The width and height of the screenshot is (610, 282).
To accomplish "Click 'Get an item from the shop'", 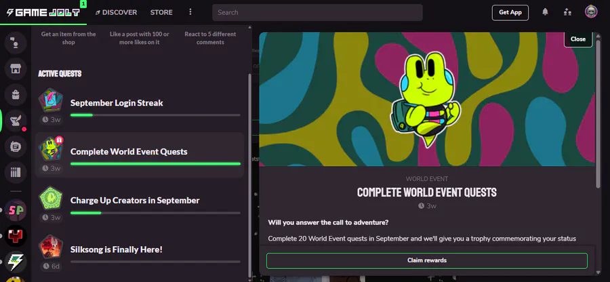I will point(68,38).
